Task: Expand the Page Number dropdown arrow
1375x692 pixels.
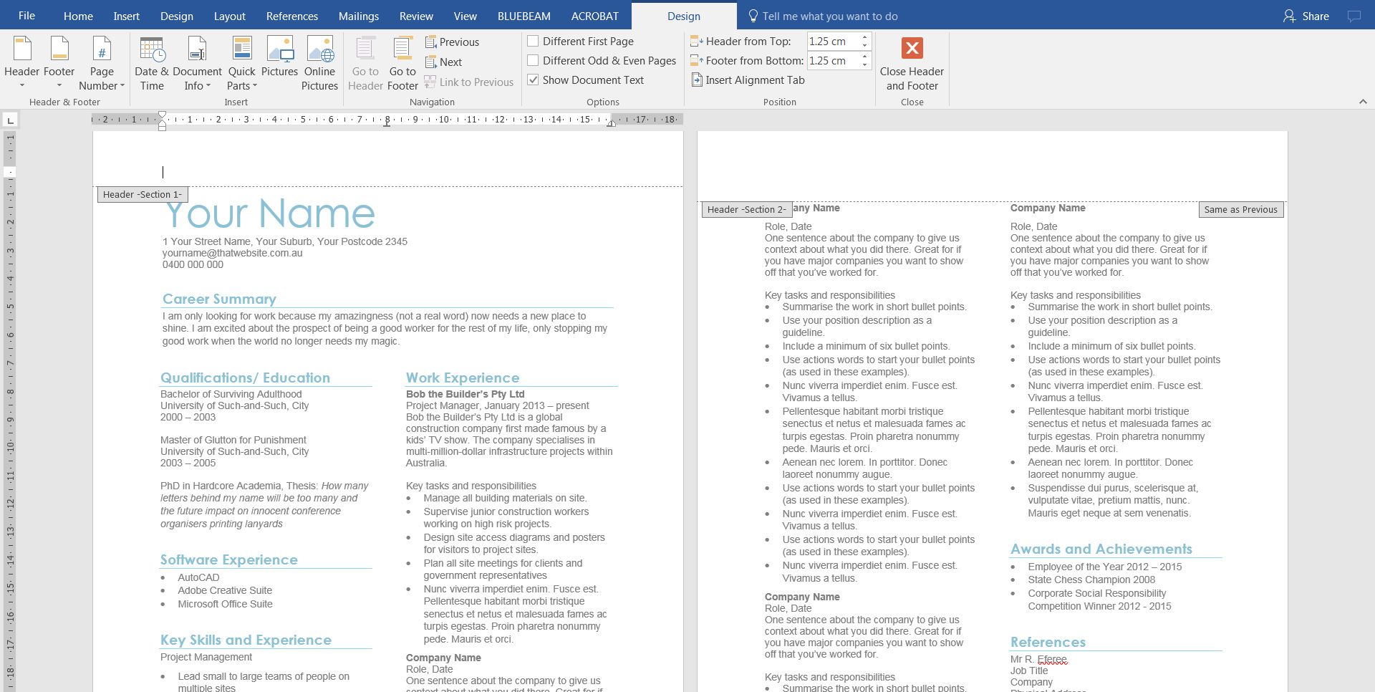Action: tap(122, 86)
